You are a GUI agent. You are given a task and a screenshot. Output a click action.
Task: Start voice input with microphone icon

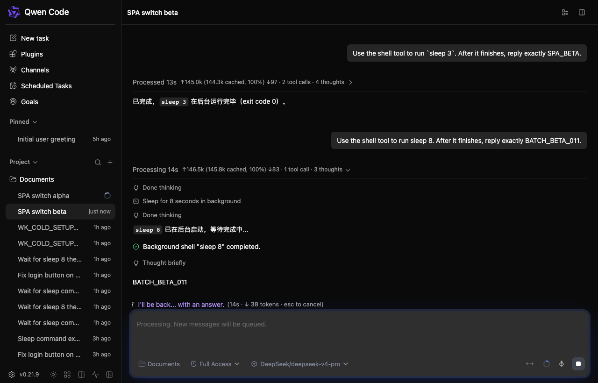click(562, 364)
